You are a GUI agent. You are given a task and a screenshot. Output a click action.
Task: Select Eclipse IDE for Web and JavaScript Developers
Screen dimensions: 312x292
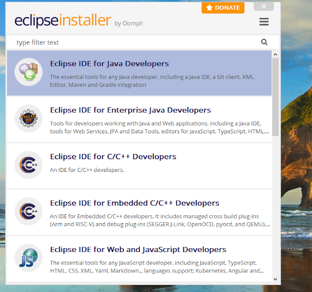pos(139,259)
